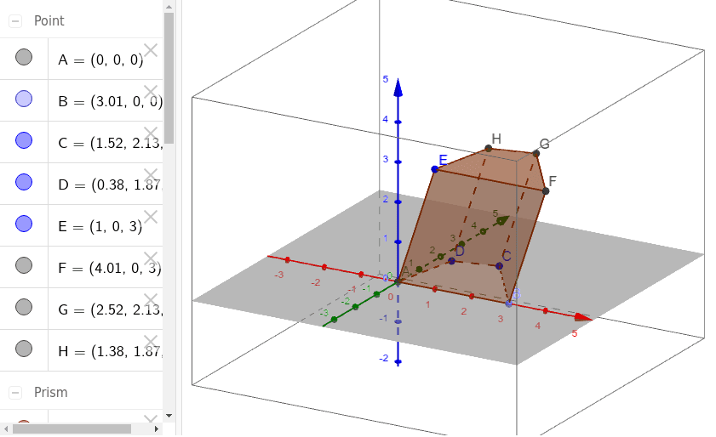Select point E in the 3D view

(x=435, y=169)
